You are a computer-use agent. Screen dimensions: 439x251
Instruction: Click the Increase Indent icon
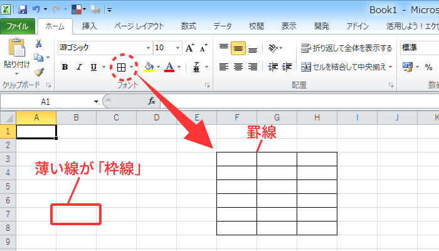(x=287, y=67)
